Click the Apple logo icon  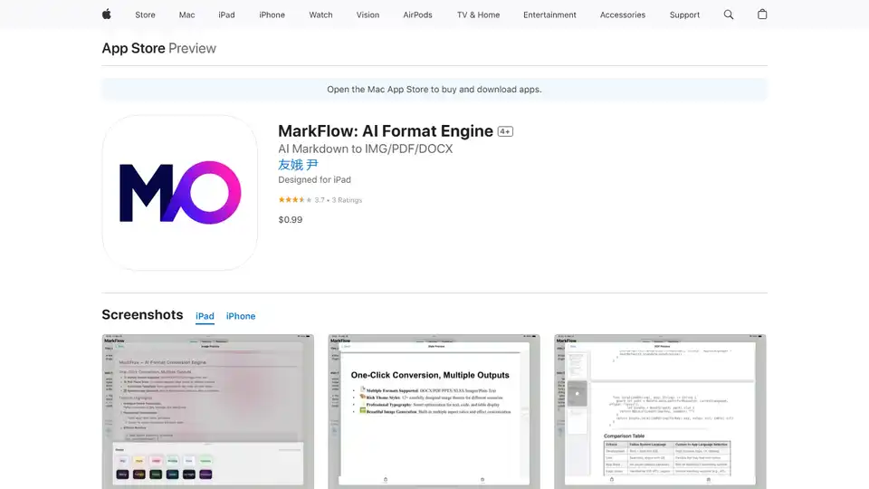[107, 14]
